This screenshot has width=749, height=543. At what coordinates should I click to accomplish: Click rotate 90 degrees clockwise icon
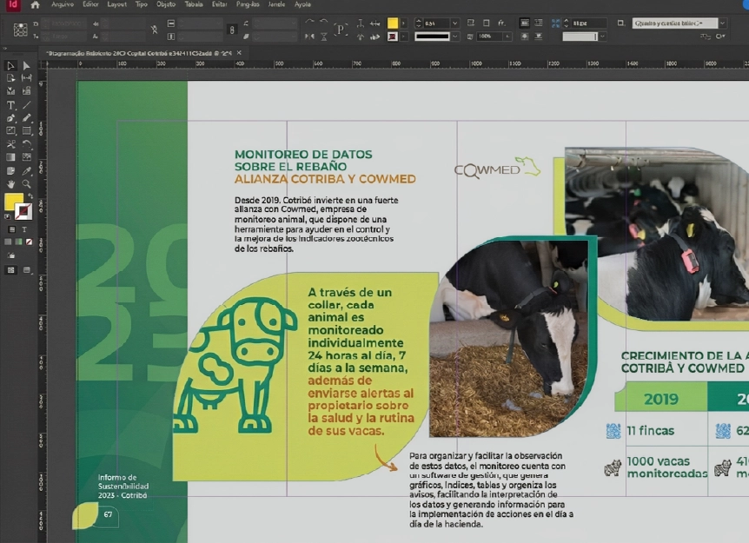[x=309, y=22]
